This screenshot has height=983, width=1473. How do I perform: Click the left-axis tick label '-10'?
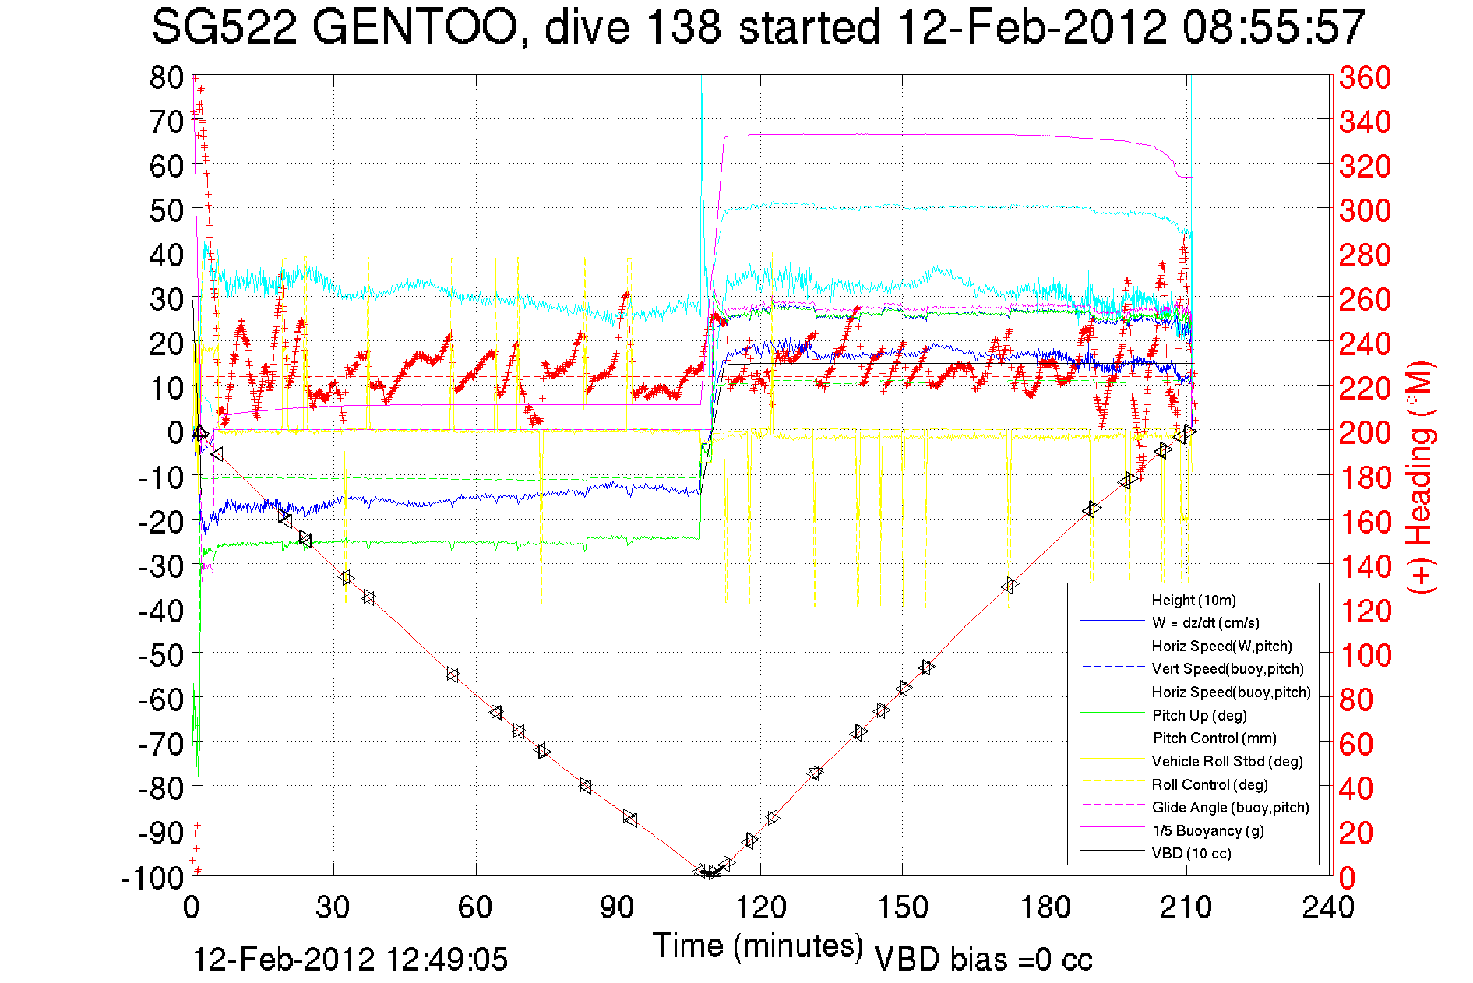160,477
